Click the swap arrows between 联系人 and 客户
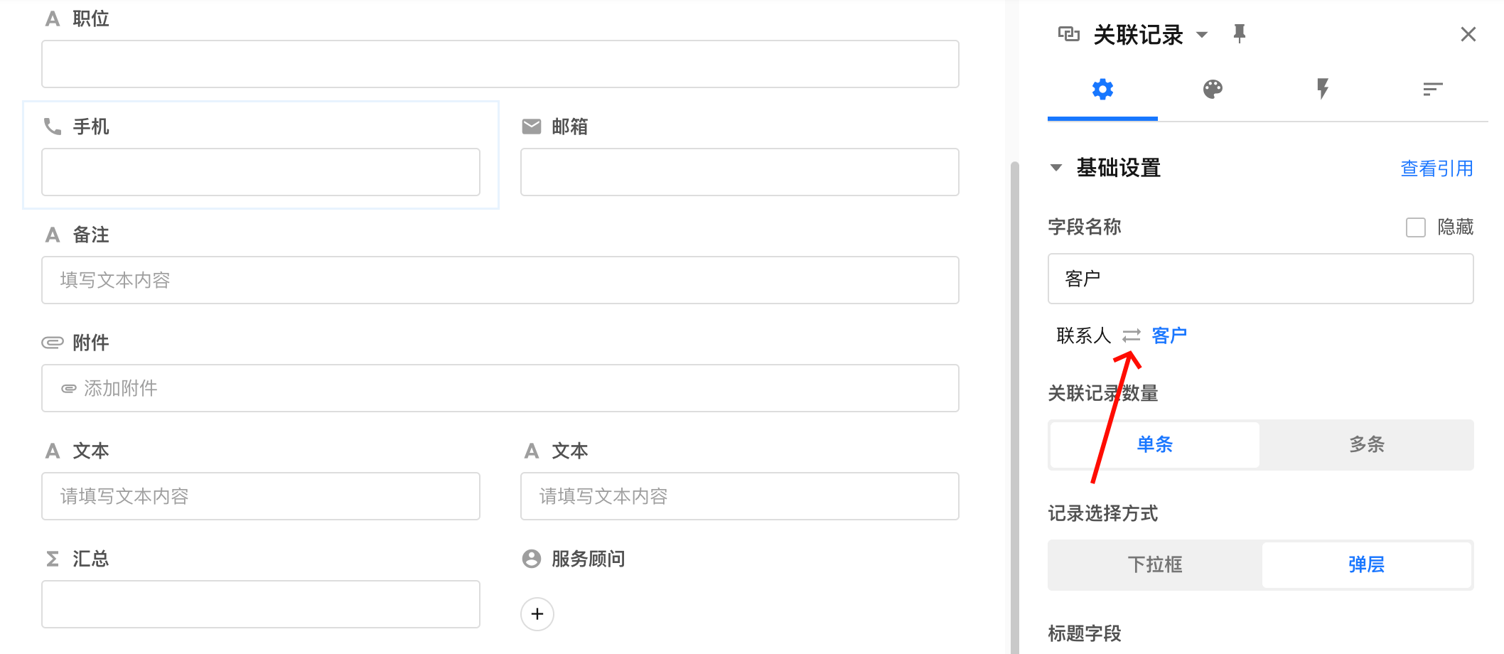The height and width of the screenshot is (654, 1504). 1131,336
